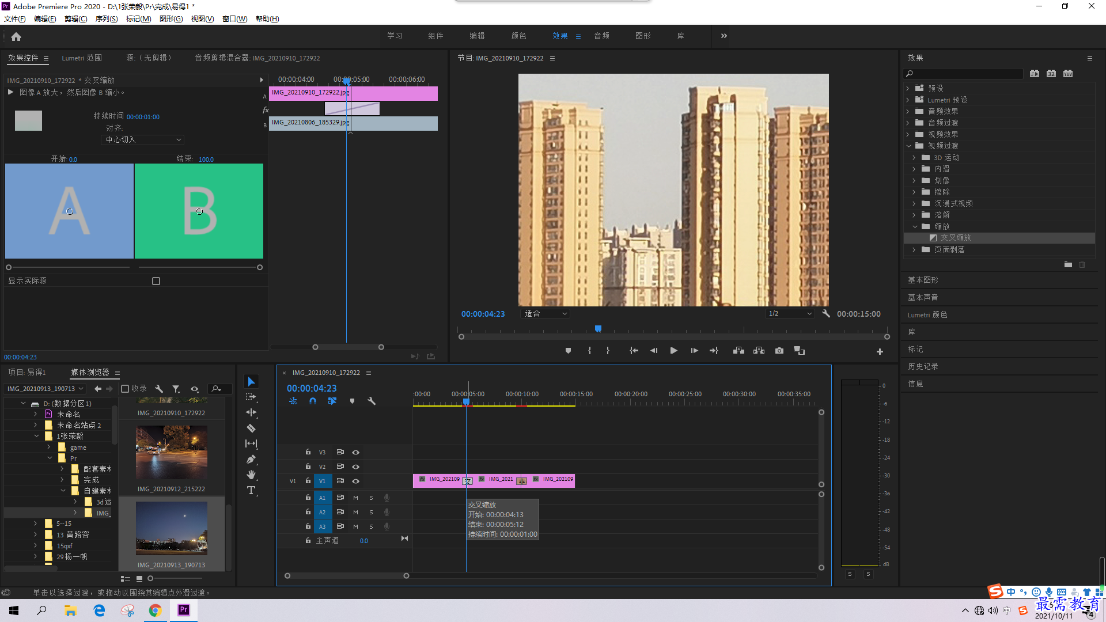This screenshot has height=622, width=1106.
Task: Click the Home icon
Action: (x=16, y=36)
